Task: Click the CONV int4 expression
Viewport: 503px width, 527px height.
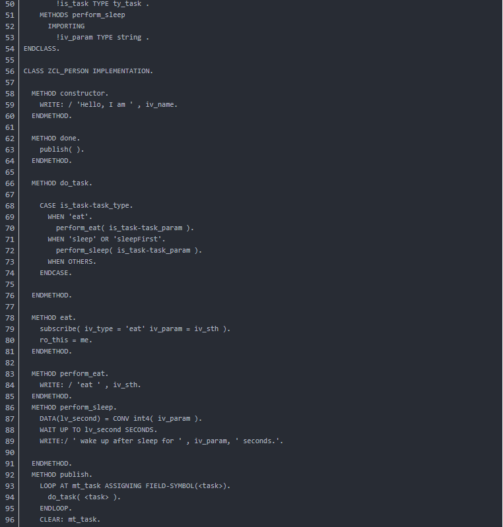Action: 157,419
